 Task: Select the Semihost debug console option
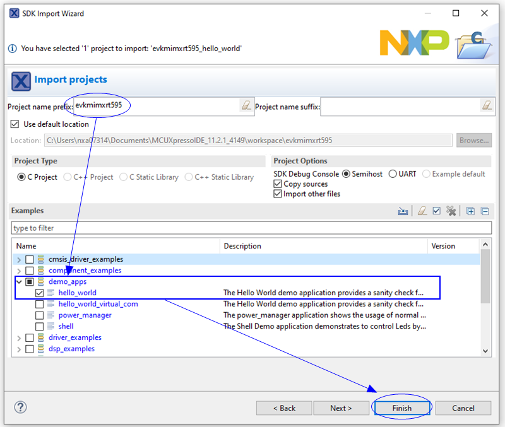pos(346,174)
